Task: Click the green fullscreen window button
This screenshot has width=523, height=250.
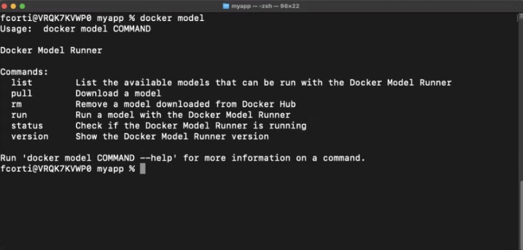Action: [x=23, y=6]
